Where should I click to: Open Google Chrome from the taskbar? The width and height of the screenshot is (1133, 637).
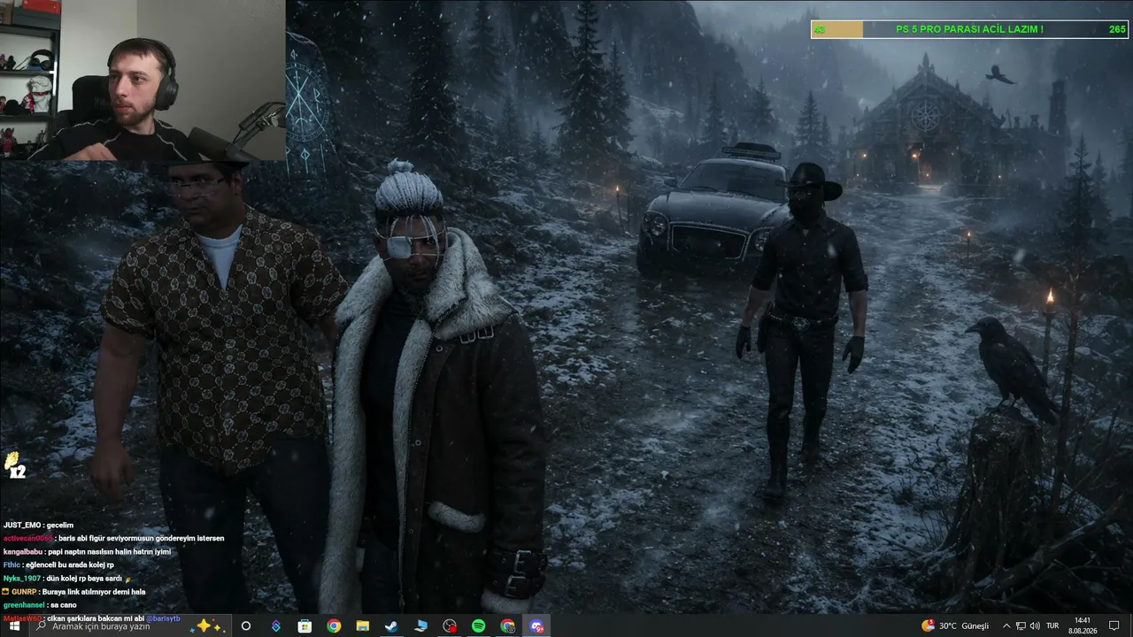point(334,626)
